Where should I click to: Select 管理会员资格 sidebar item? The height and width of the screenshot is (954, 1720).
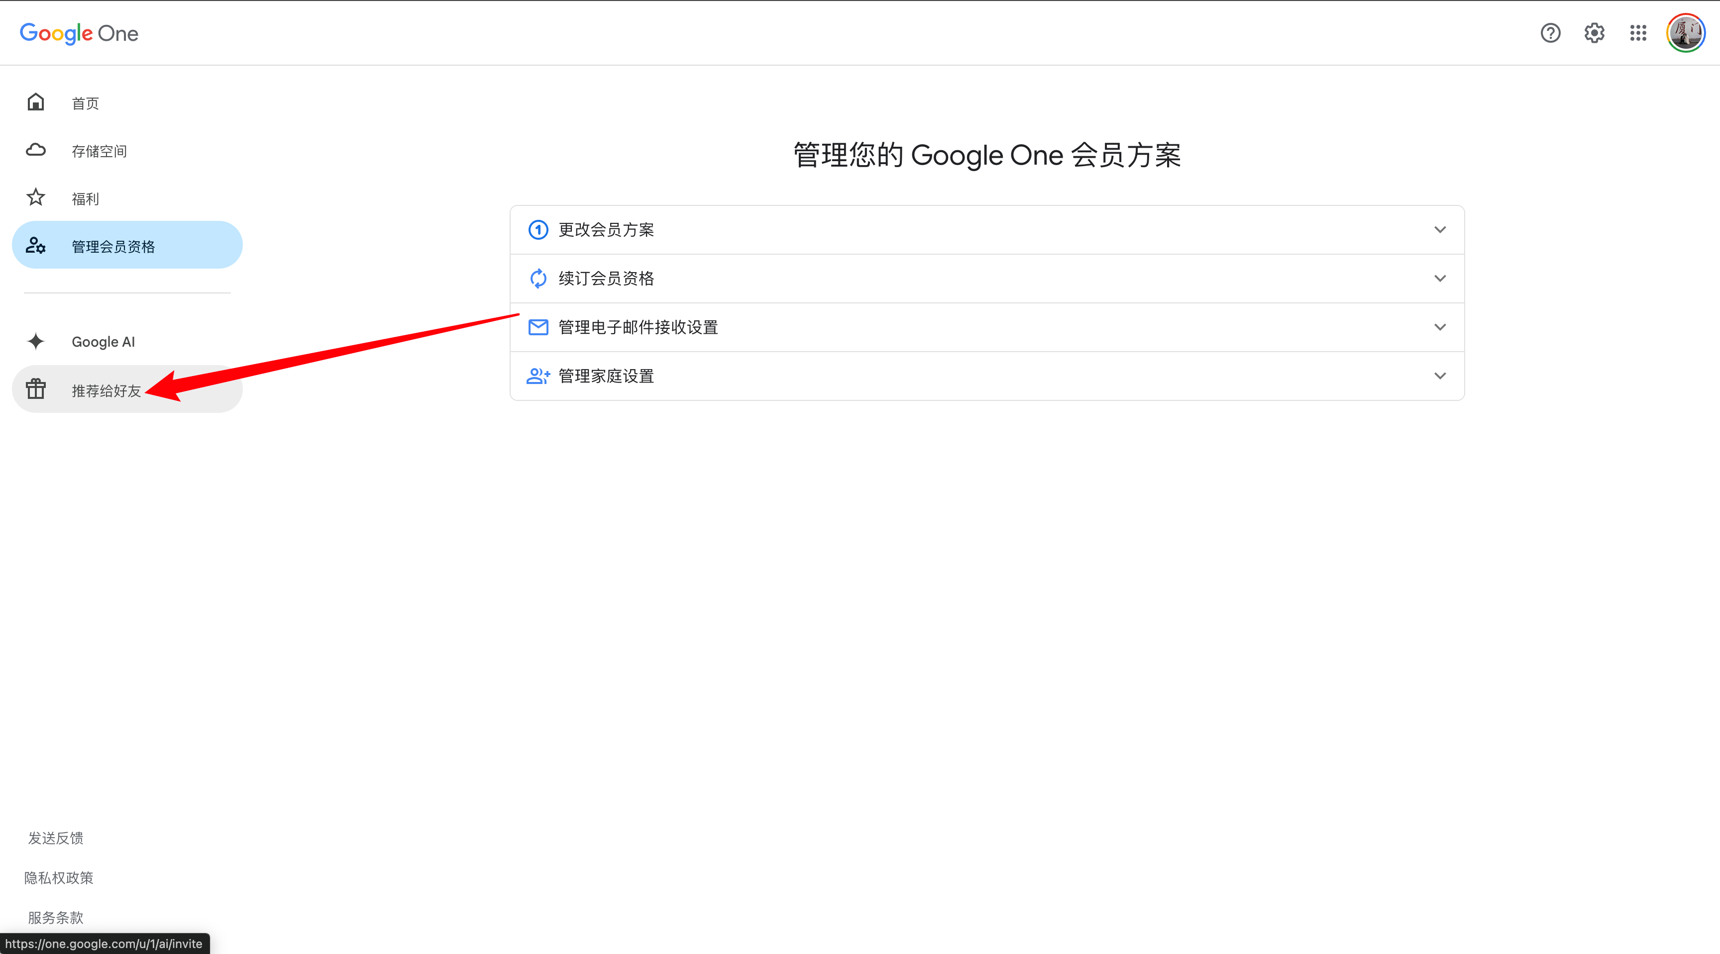coord(127,245)
